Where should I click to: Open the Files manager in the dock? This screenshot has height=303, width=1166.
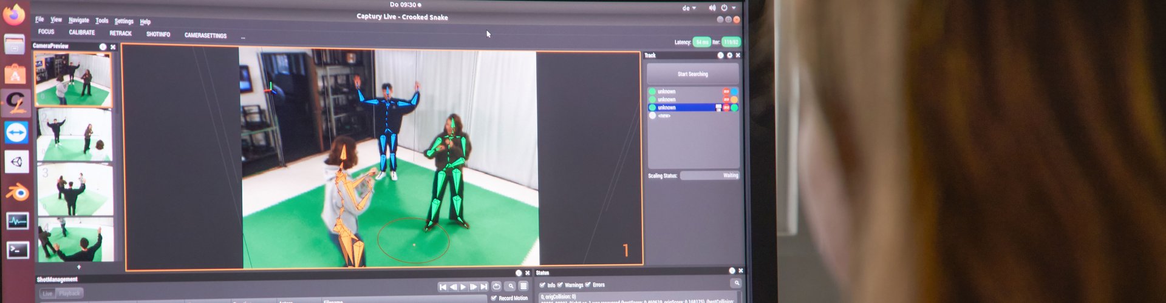(x=15, y=44)
